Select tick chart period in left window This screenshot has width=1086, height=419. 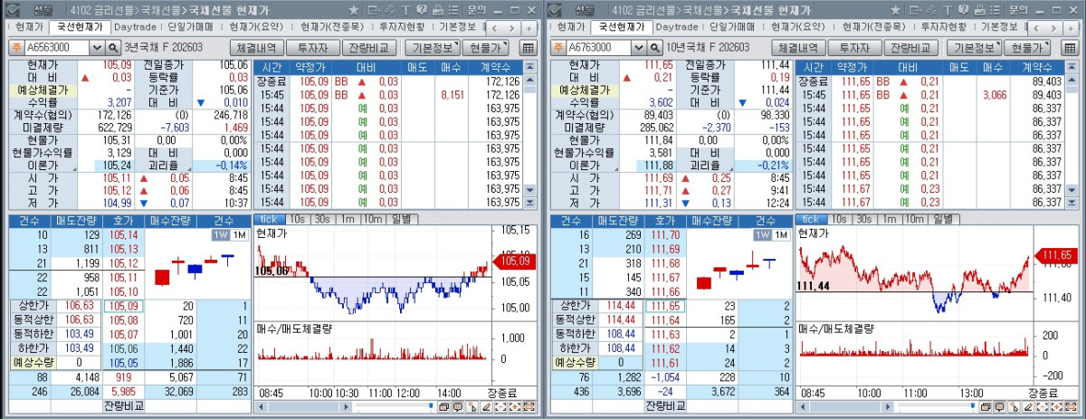tap(268, 219)
